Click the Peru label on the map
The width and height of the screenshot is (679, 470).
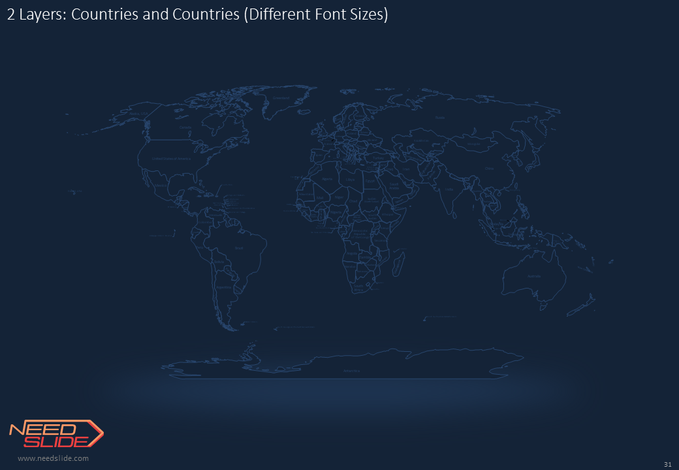click(200, 247)
